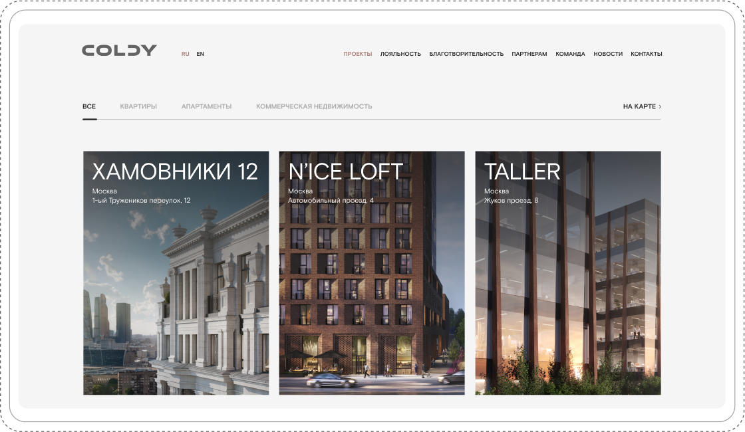Select the КОММЕРЧЕСКАЯ НЕДВИЖИМОСТЬ tab
Image resolution: width=745 pixels, height=432 pixels.
click(314, 106)
